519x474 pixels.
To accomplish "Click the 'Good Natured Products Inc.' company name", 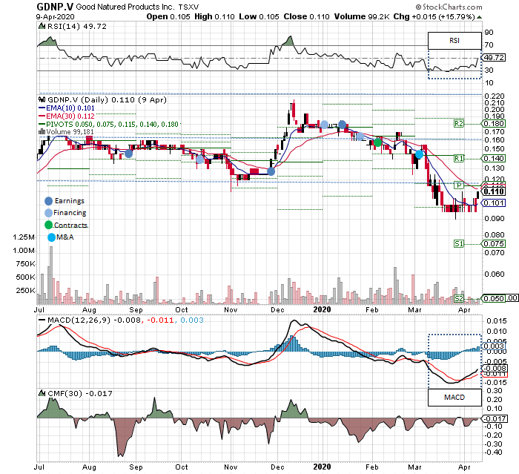I will click(125, 7).
